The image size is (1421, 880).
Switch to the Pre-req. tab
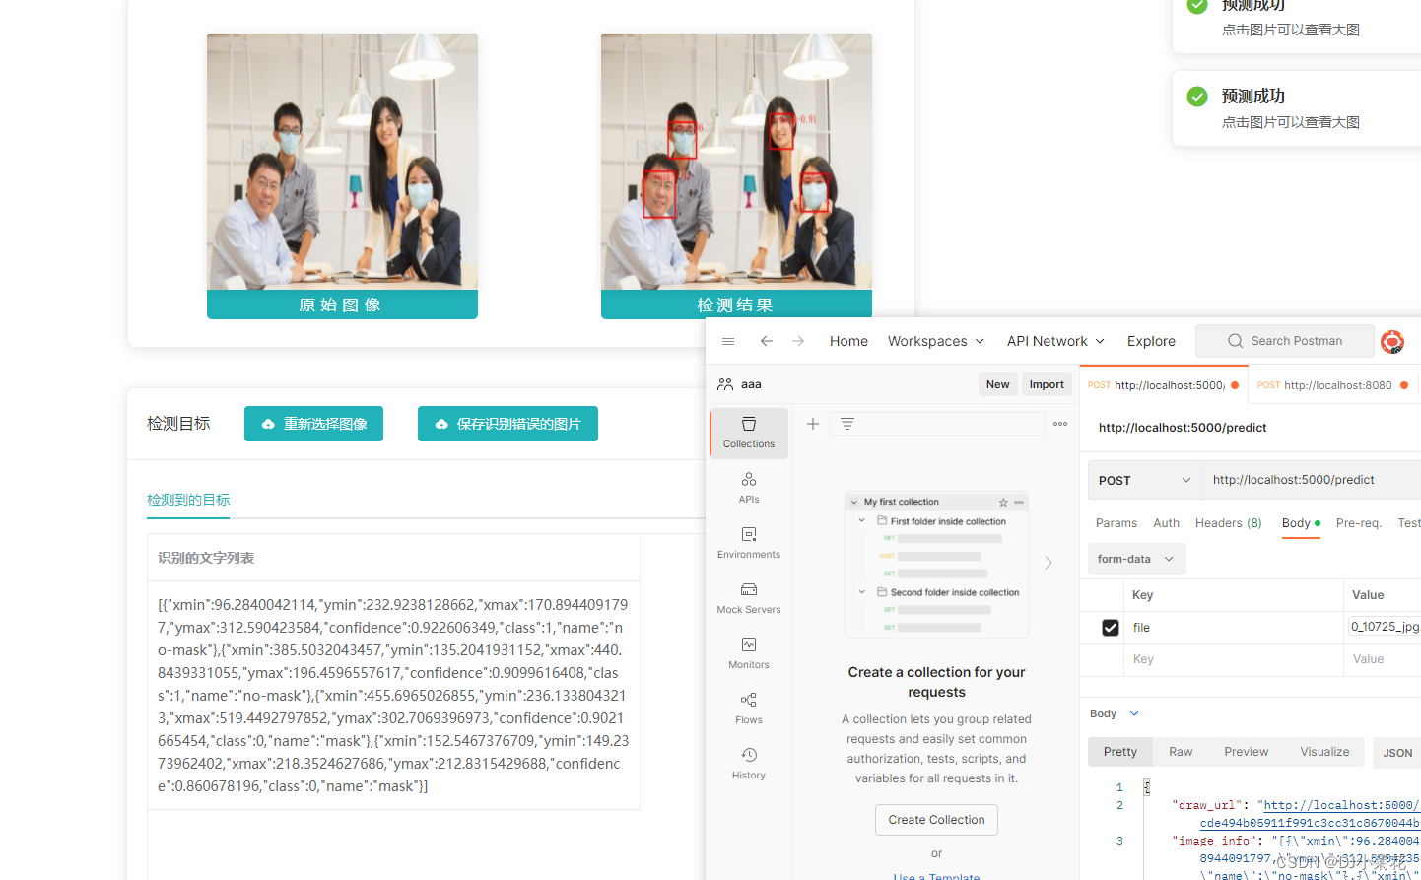(x=1359, y=523)
